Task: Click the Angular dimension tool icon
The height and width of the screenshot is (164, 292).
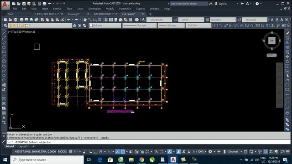Action: point(252,26)
